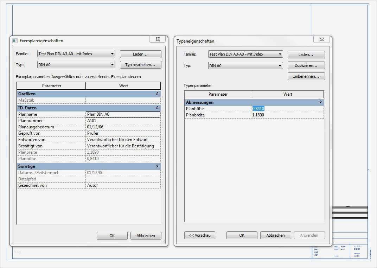The image size is (377, 268).
Task: Open the Typ dropdown in Typeneigenschaften
Action: coord(281,65)
